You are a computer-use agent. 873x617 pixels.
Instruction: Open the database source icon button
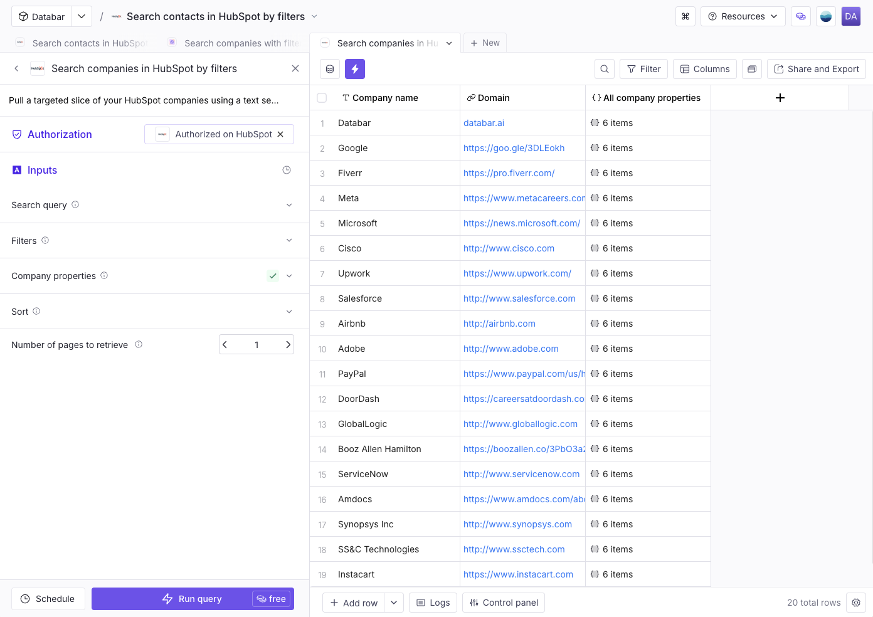click(x=330, y=69)
